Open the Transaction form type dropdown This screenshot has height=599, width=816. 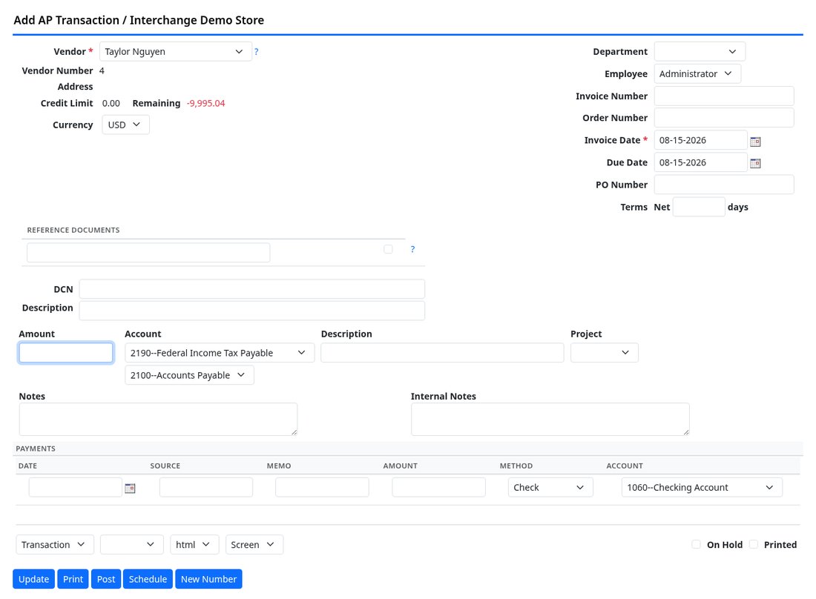(55, 544)
